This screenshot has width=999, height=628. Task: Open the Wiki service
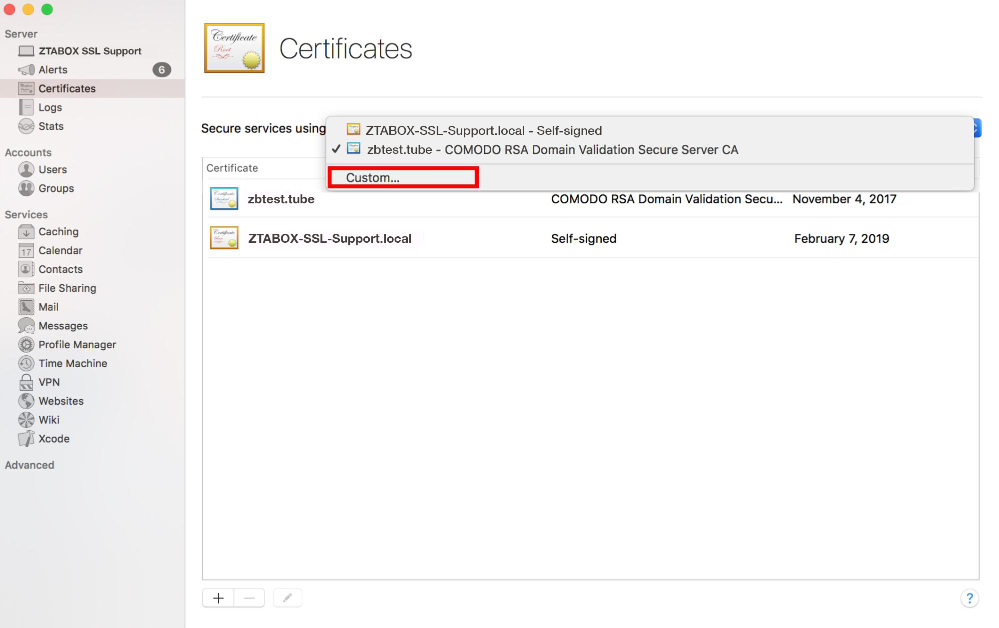(48, 420)
